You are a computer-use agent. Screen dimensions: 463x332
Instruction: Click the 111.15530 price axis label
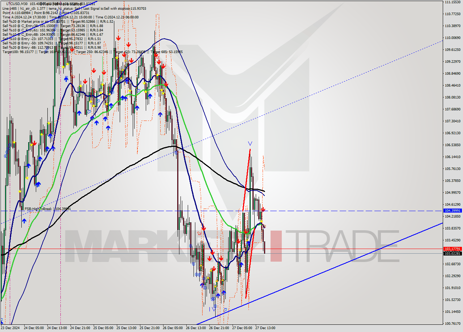453,2
